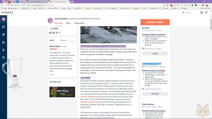Open the Other bookmarks folder
This screenshot has width=212, height=119.
pos(204,8)
